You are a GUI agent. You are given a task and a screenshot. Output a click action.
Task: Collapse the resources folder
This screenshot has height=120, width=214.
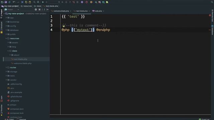(6, 39)
